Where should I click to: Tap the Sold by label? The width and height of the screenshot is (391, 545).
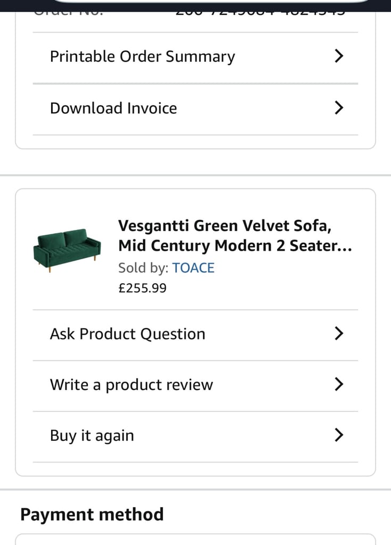pos(143,268)
